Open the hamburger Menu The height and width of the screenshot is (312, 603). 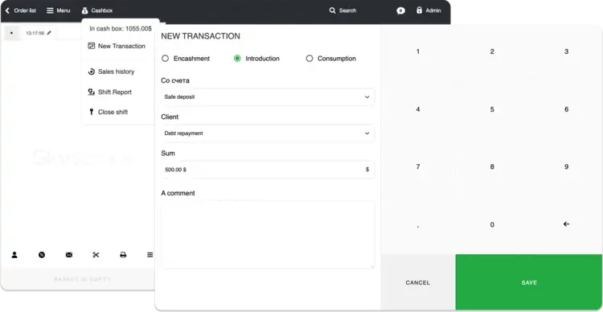[x=59, y=10]
